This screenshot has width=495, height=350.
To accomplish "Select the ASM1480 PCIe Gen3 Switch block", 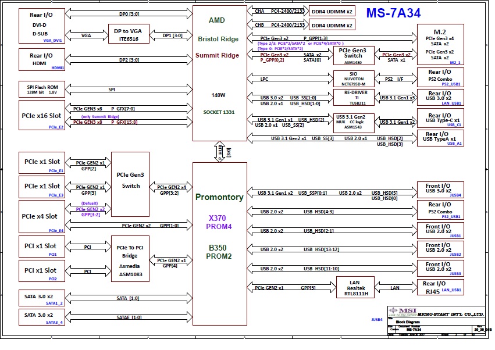I will coord(352,55).
